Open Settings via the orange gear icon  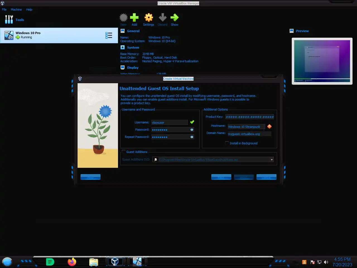[x=149, y=18]
